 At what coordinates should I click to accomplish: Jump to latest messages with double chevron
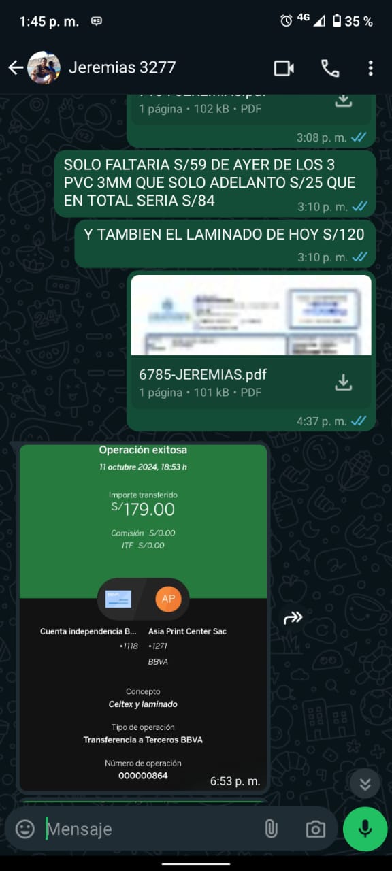coord(365,784)
